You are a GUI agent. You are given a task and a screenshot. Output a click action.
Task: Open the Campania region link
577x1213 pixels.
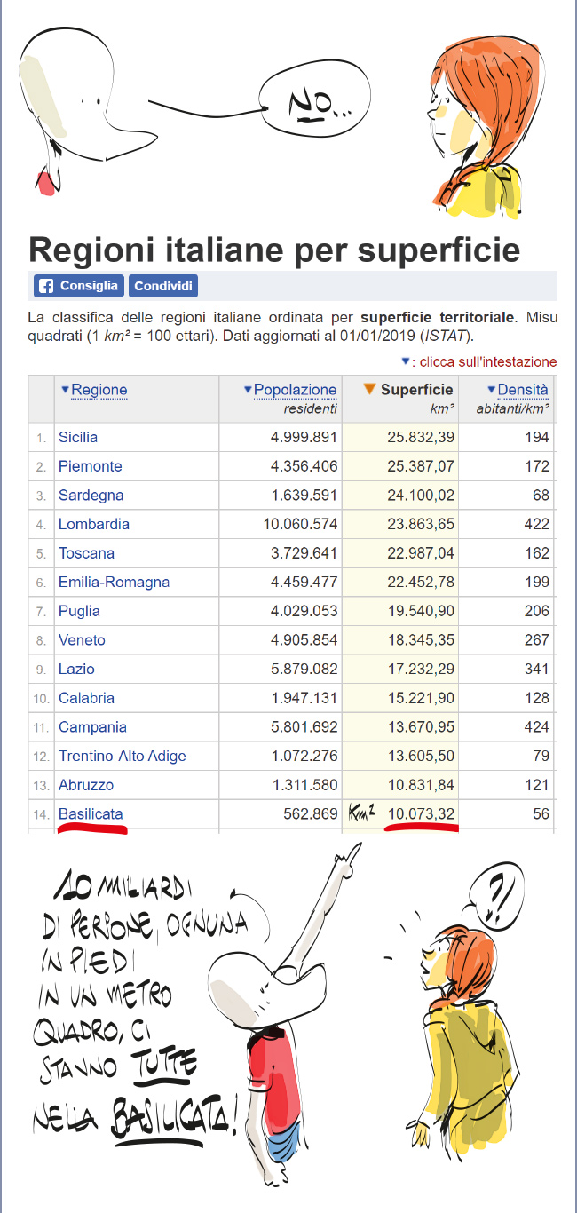[x=92, y=727]
